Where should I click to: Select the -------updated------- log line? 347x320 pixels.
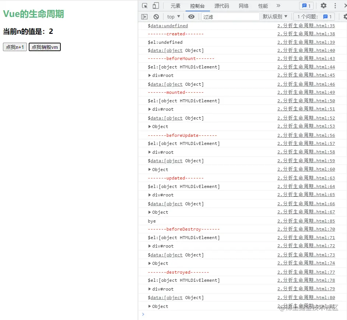176,178
